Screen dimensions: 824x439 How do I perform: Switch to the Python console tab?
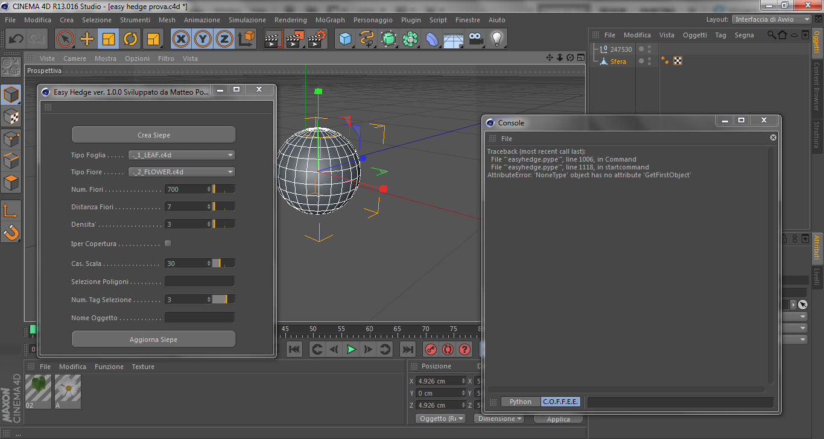click(520, 402)
